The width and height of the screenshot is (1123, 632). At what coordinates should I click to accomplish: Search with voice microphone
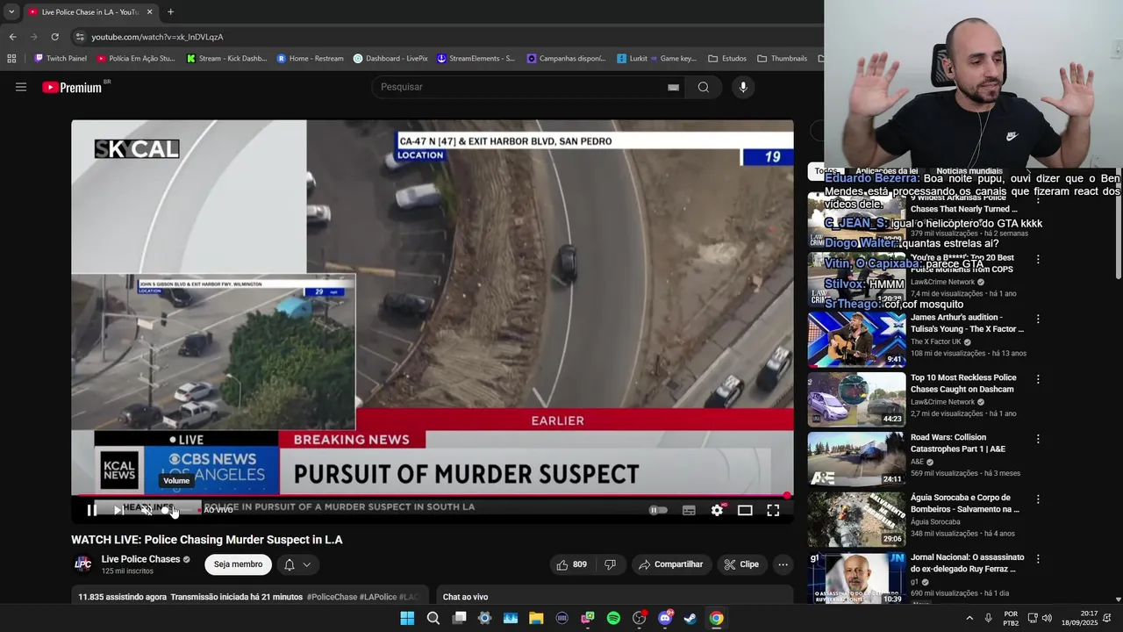click(x=743, y=87)
